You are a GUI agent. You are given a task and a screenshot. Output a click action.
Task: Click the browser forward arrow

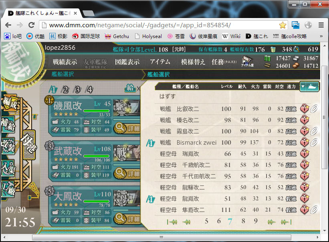pyautogui.click(x=20, y=25)
